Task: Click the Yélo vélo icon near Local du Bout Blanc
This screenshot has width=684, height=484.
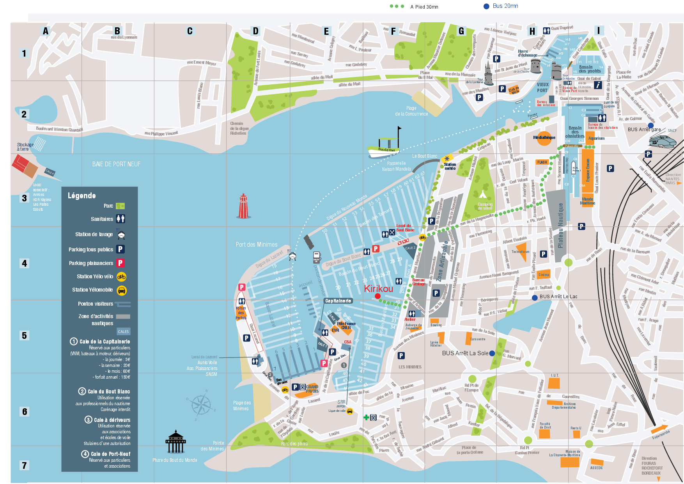Action: click(x=422, y=237)
